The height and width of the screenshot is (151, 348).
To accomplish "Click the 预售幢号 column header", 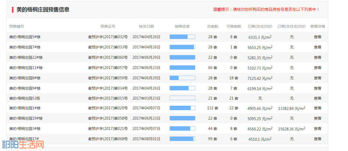I will (x=17, y=26).
